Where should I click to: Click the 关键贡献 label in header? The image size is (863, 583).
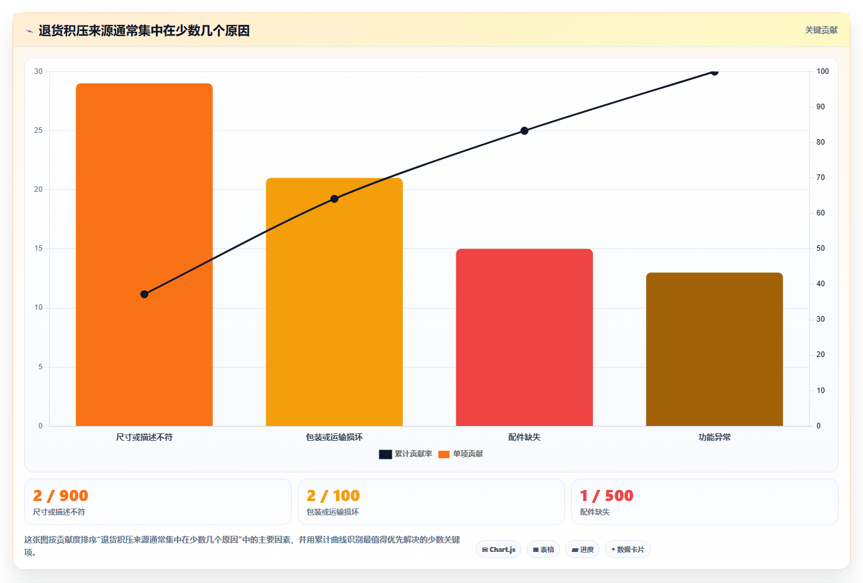(821, 30)
